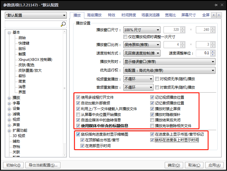Uncheck 自动加载外部音频
This screenshot has width=227, height=171.
click(78, 103)
